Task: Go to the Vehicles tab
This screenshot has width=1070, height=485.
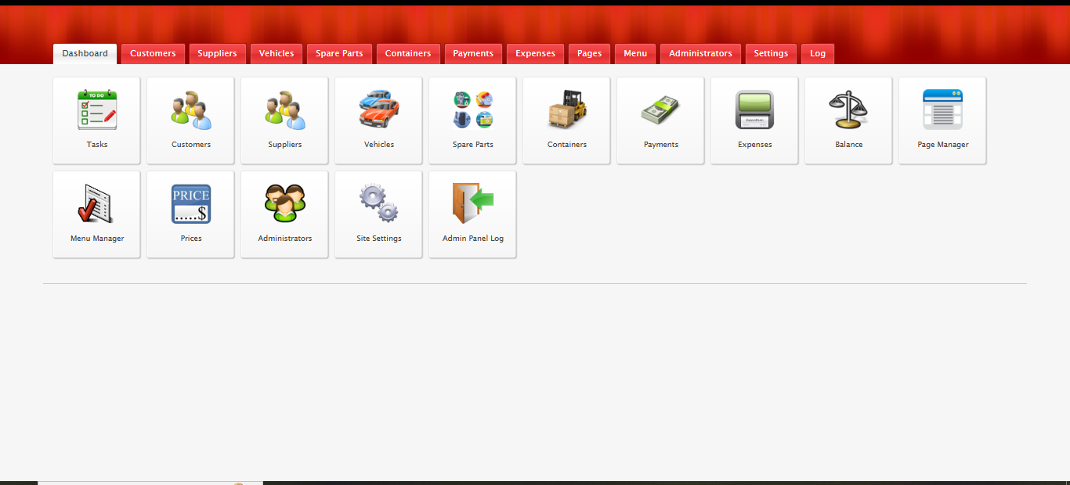Action: tap(277, 54)
